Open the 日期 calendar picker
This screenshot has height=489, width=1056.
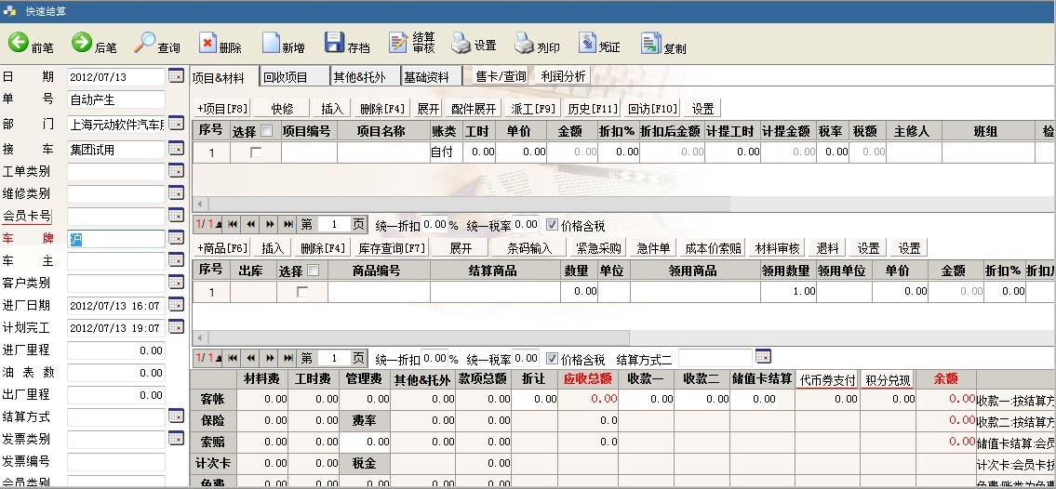click(x=176, y=76)
